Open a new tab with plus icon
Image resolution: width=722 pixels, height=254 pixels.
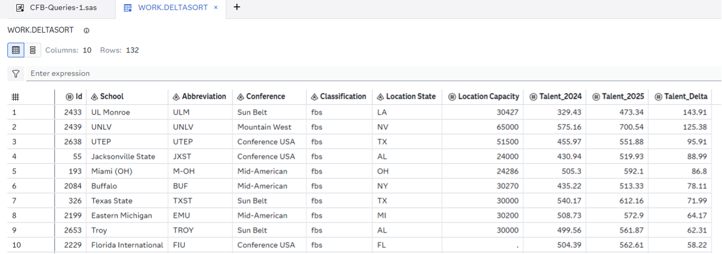click(237, 8)
